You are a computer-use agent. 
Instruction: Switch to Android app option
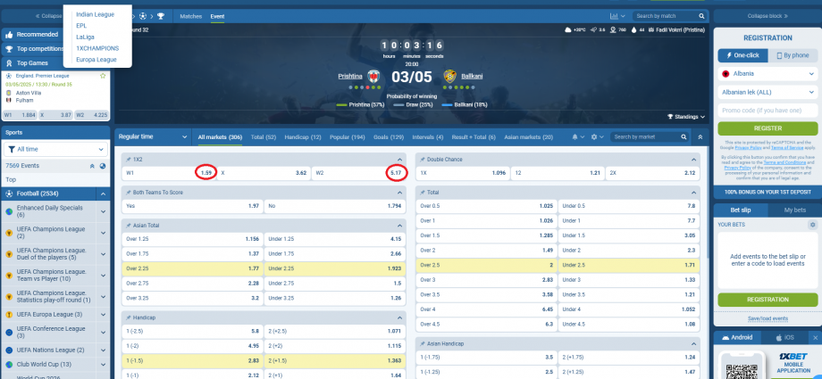(x=737, y=338)
